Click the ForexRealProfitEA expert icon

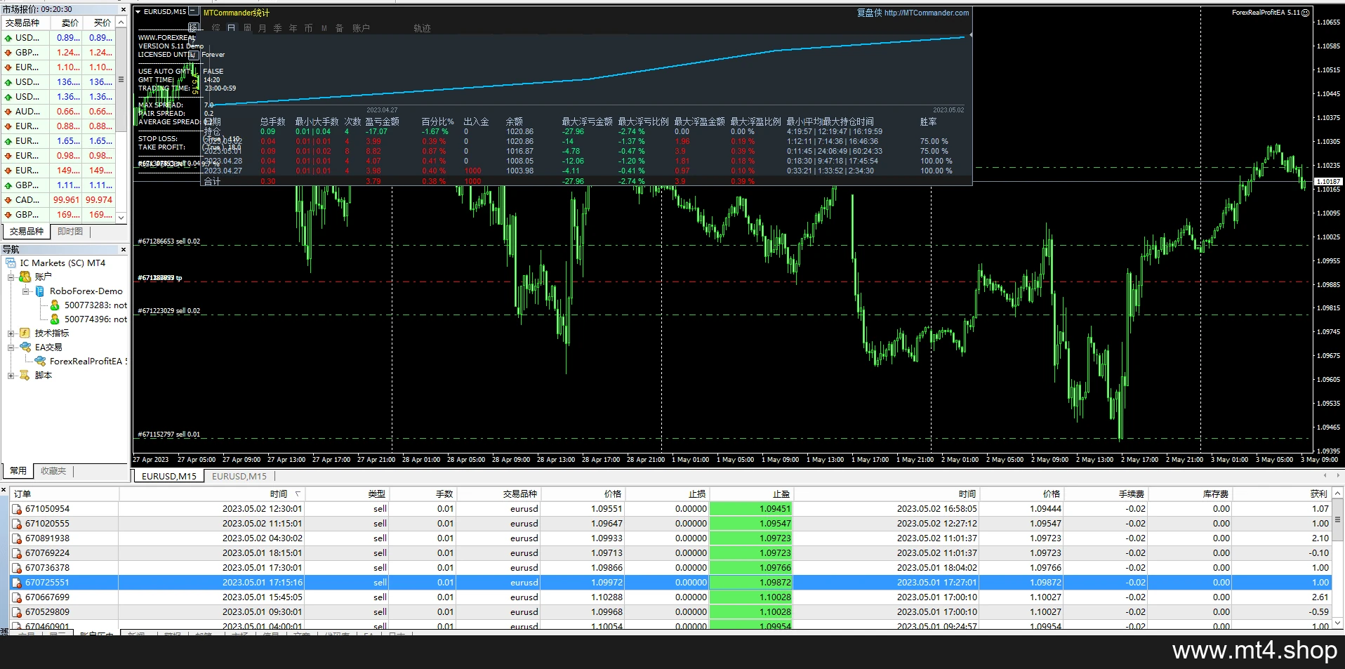coord(40,361)
